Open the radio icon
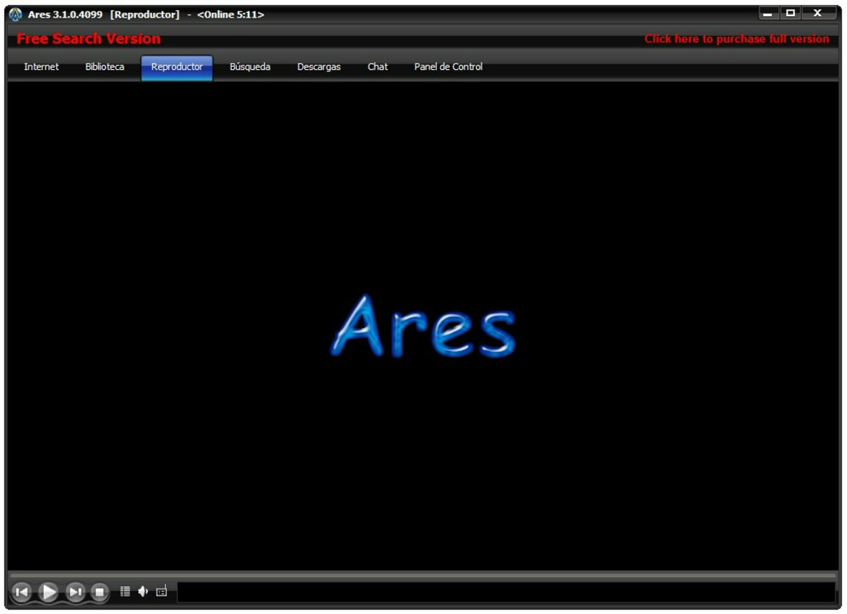Image resolution: width=847 pixels, height=614 pixels. click(161, 591)
